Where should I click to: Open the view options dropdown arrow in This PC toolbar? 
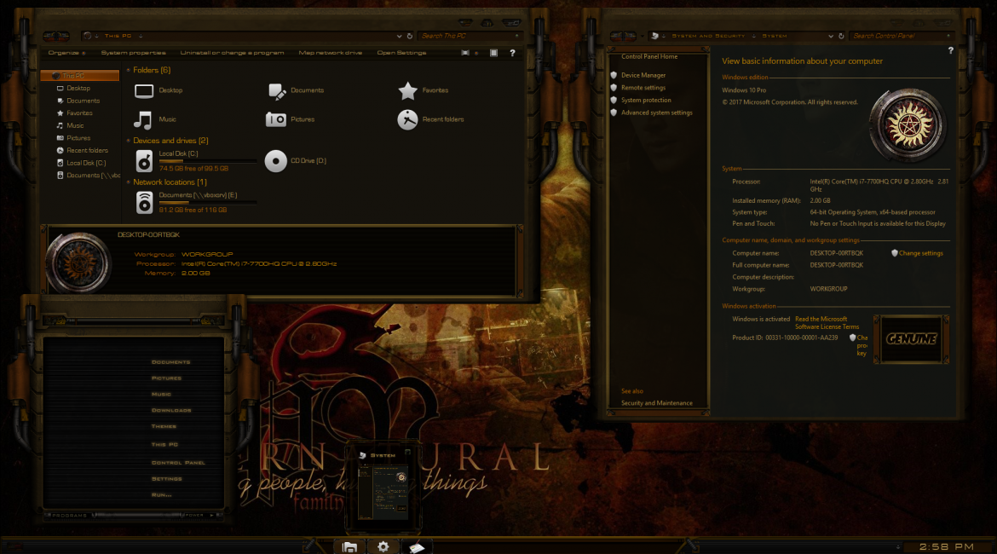(x=476, y=53)
